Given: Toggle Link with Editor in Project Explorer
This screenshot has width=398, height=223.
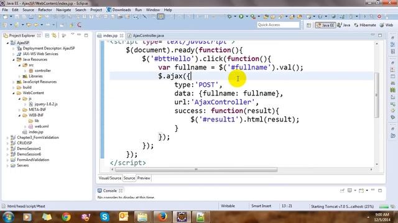Looking at the screenshot, I should pyautogui.click(x=54, y=35).
